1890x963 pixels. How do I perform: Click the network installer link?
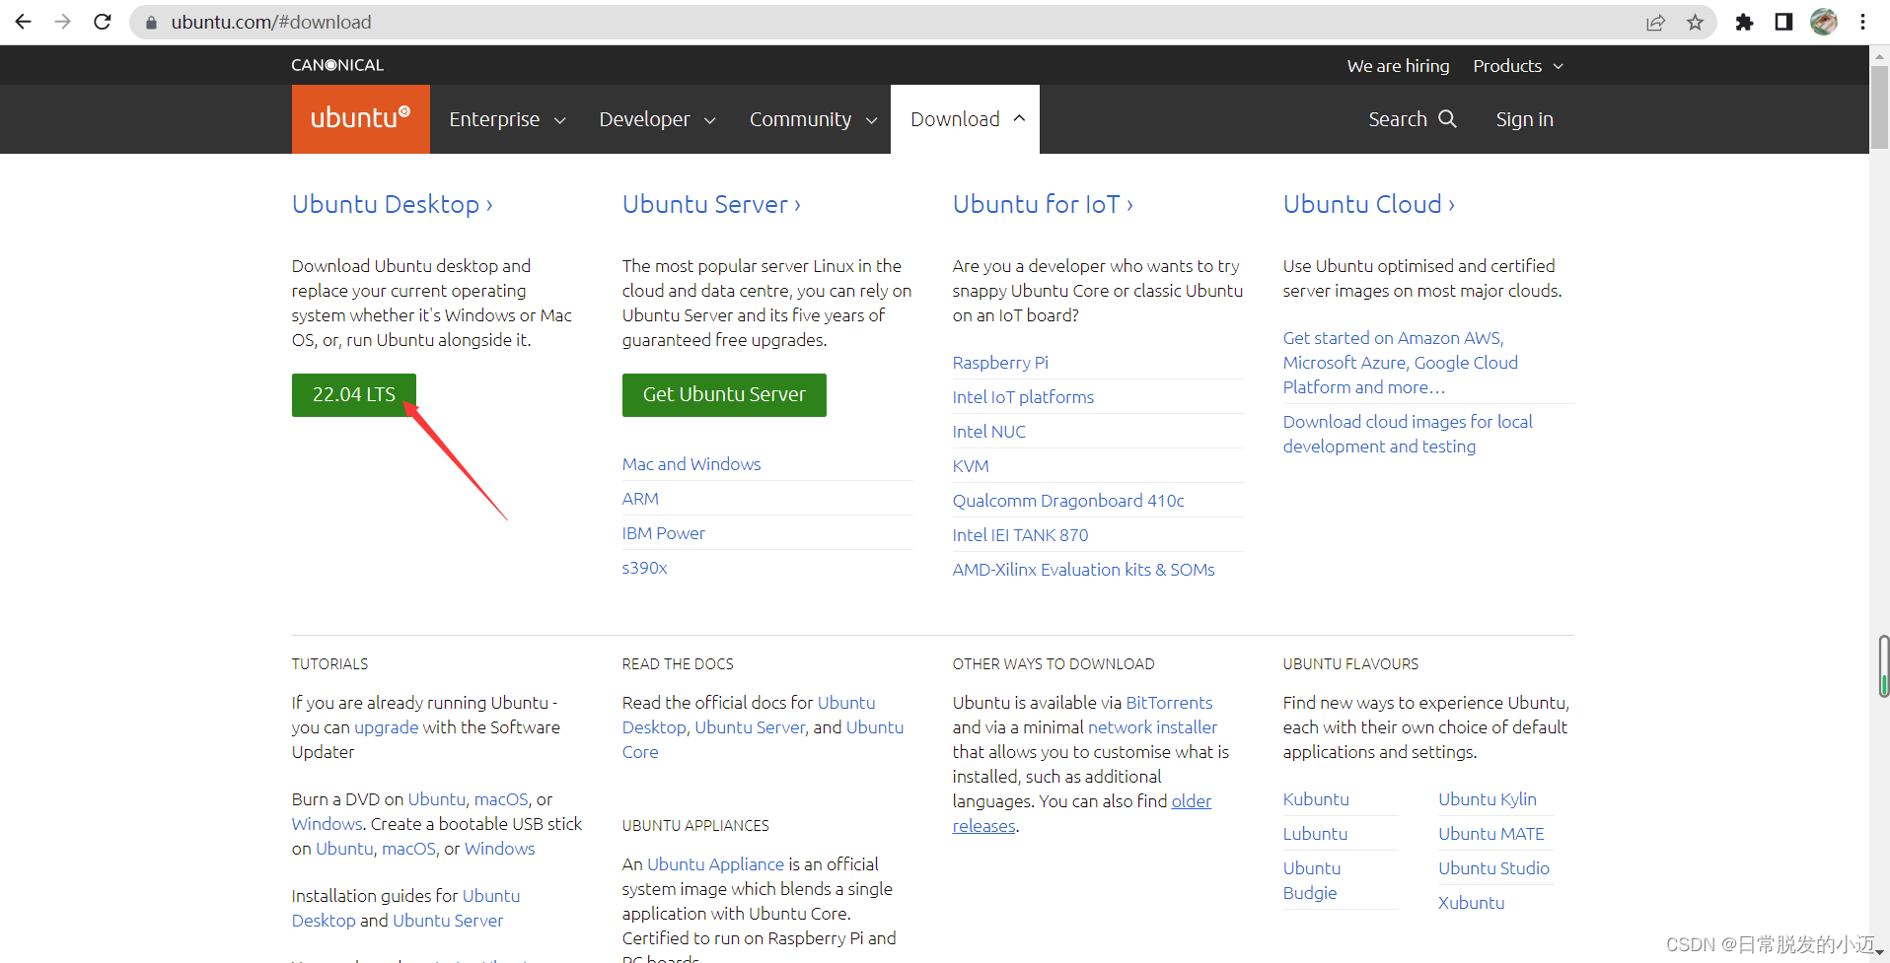(x=1153, y=727)
